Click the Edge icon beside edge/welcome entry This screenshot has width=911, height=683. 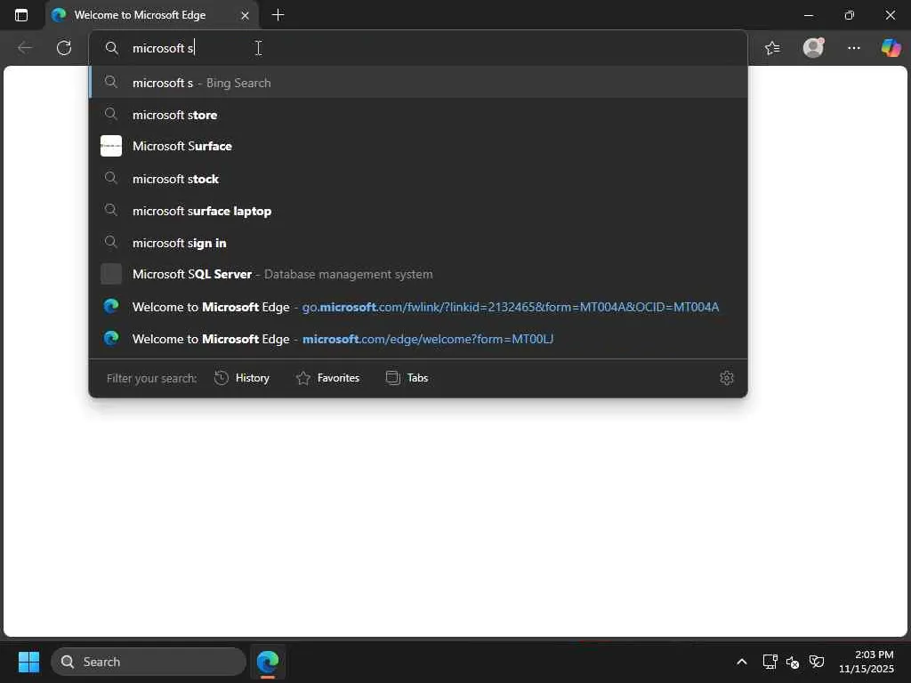click(111, 338)
